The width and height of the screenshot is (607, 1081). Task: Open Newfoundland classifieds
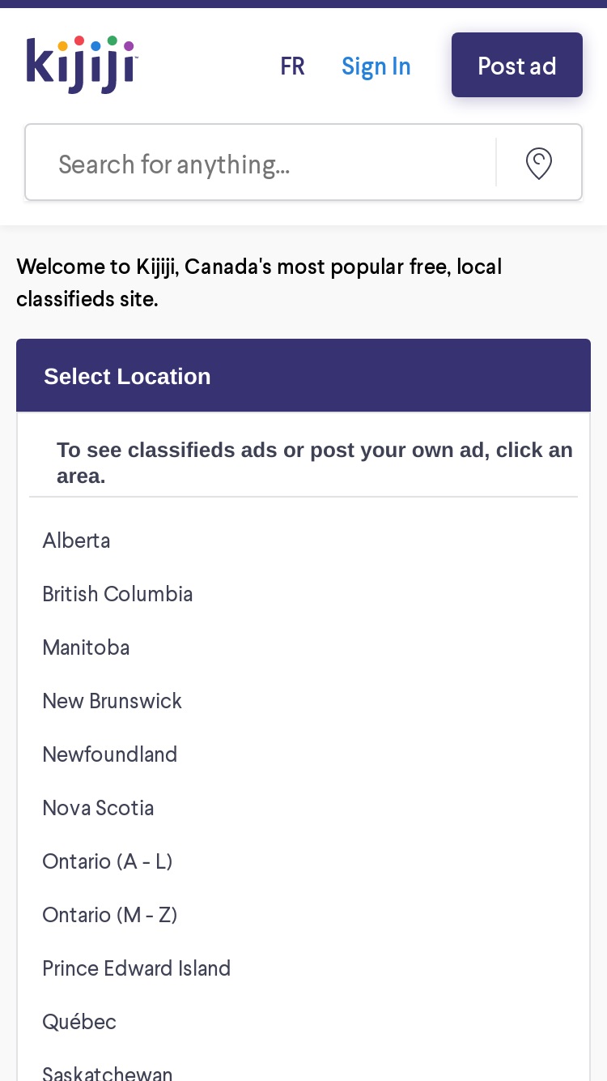point(109,754)
